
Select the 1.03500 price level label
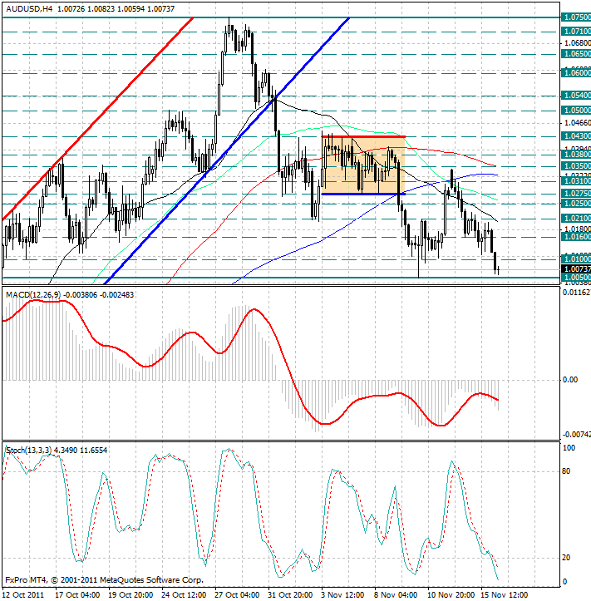[576, 166]
